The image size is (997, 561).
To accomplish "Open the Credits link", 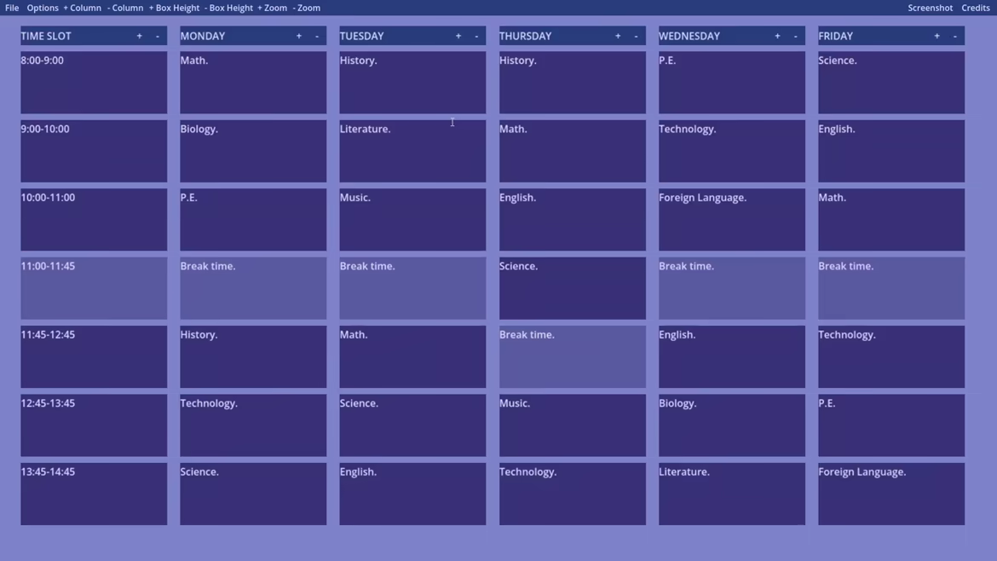I will 976,8.
